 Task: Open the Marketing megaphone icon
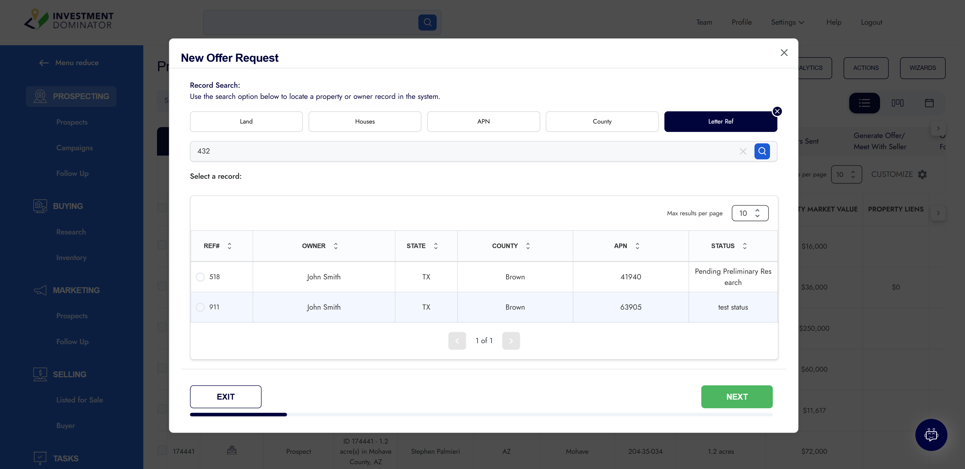(x=40, y=290)
